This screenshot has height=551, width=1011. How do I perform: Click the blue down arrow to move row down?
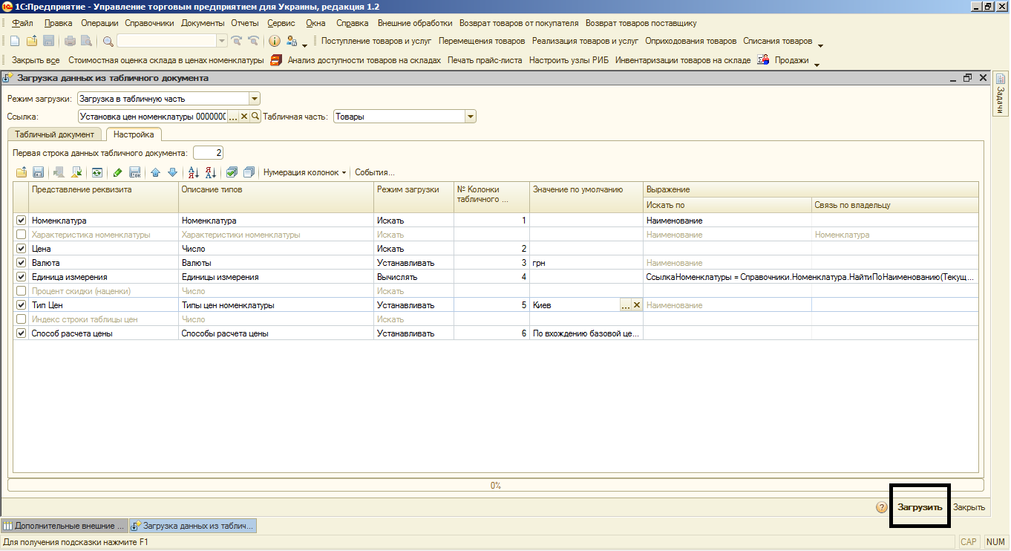click(x=172, y=172)
